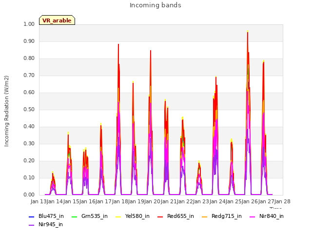Click the Jan 13 x-axis label

pyautogui.click(x=39, y=201)
